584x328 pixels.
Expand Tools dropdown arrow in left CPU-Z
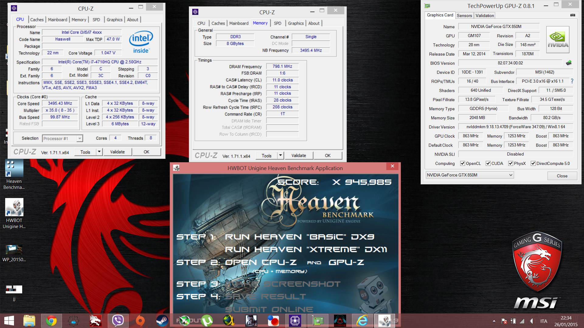[99, 152]
